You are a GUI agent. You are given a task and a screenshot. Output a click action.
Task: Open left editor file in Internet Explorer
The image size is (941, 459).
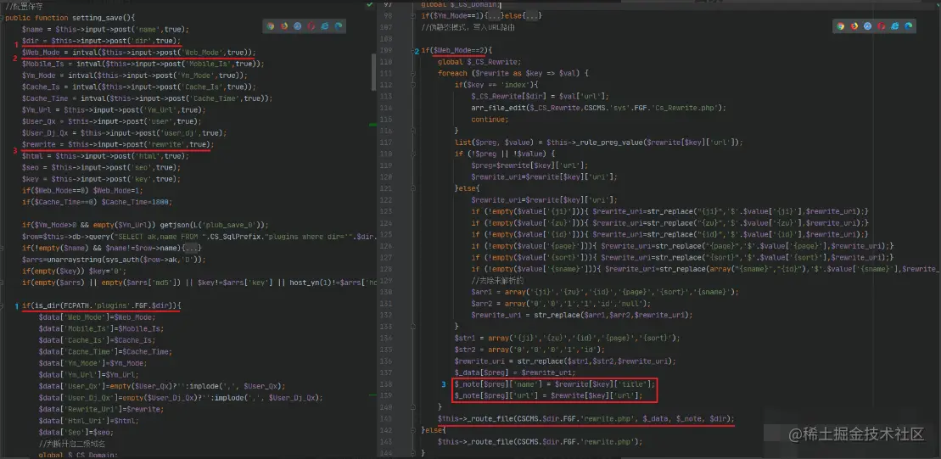[325, 26]
